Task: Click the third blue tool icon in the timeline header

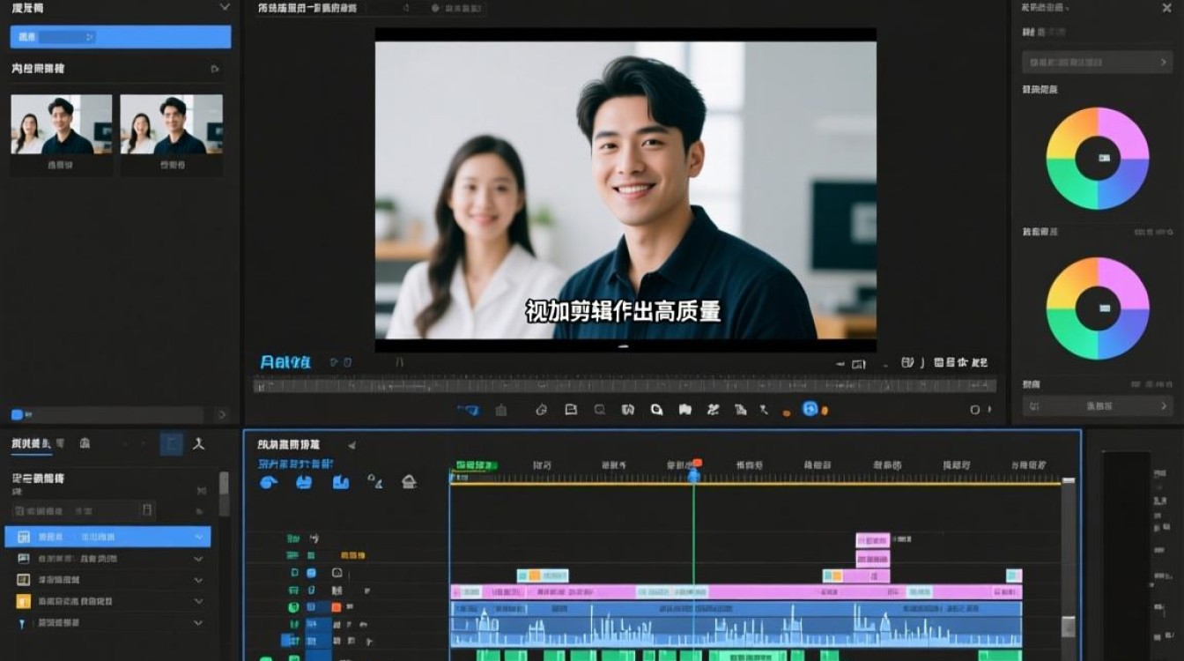Action: point(341,482)
